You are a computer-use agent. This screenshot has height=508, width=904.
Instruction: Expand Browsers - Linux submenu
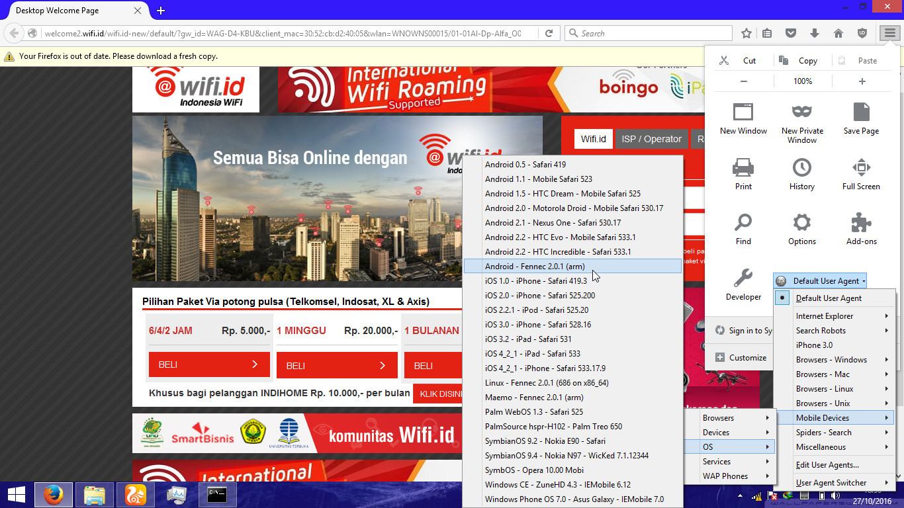[835, 389]
